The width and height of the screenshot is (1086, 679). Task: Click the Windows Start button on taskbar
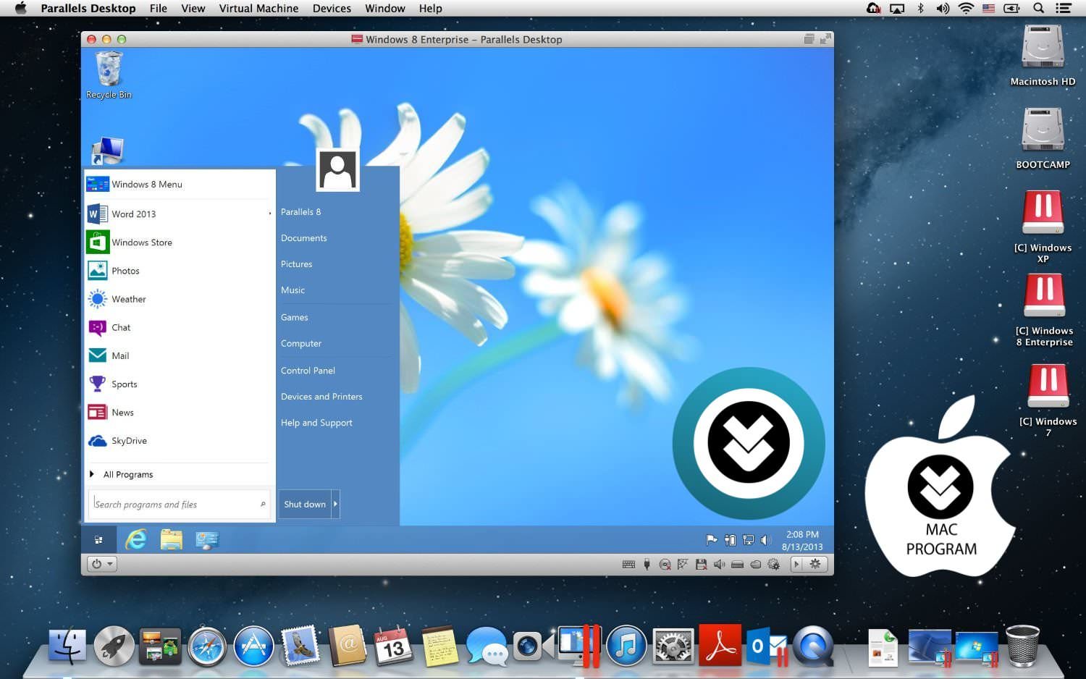tap(98, 540)
